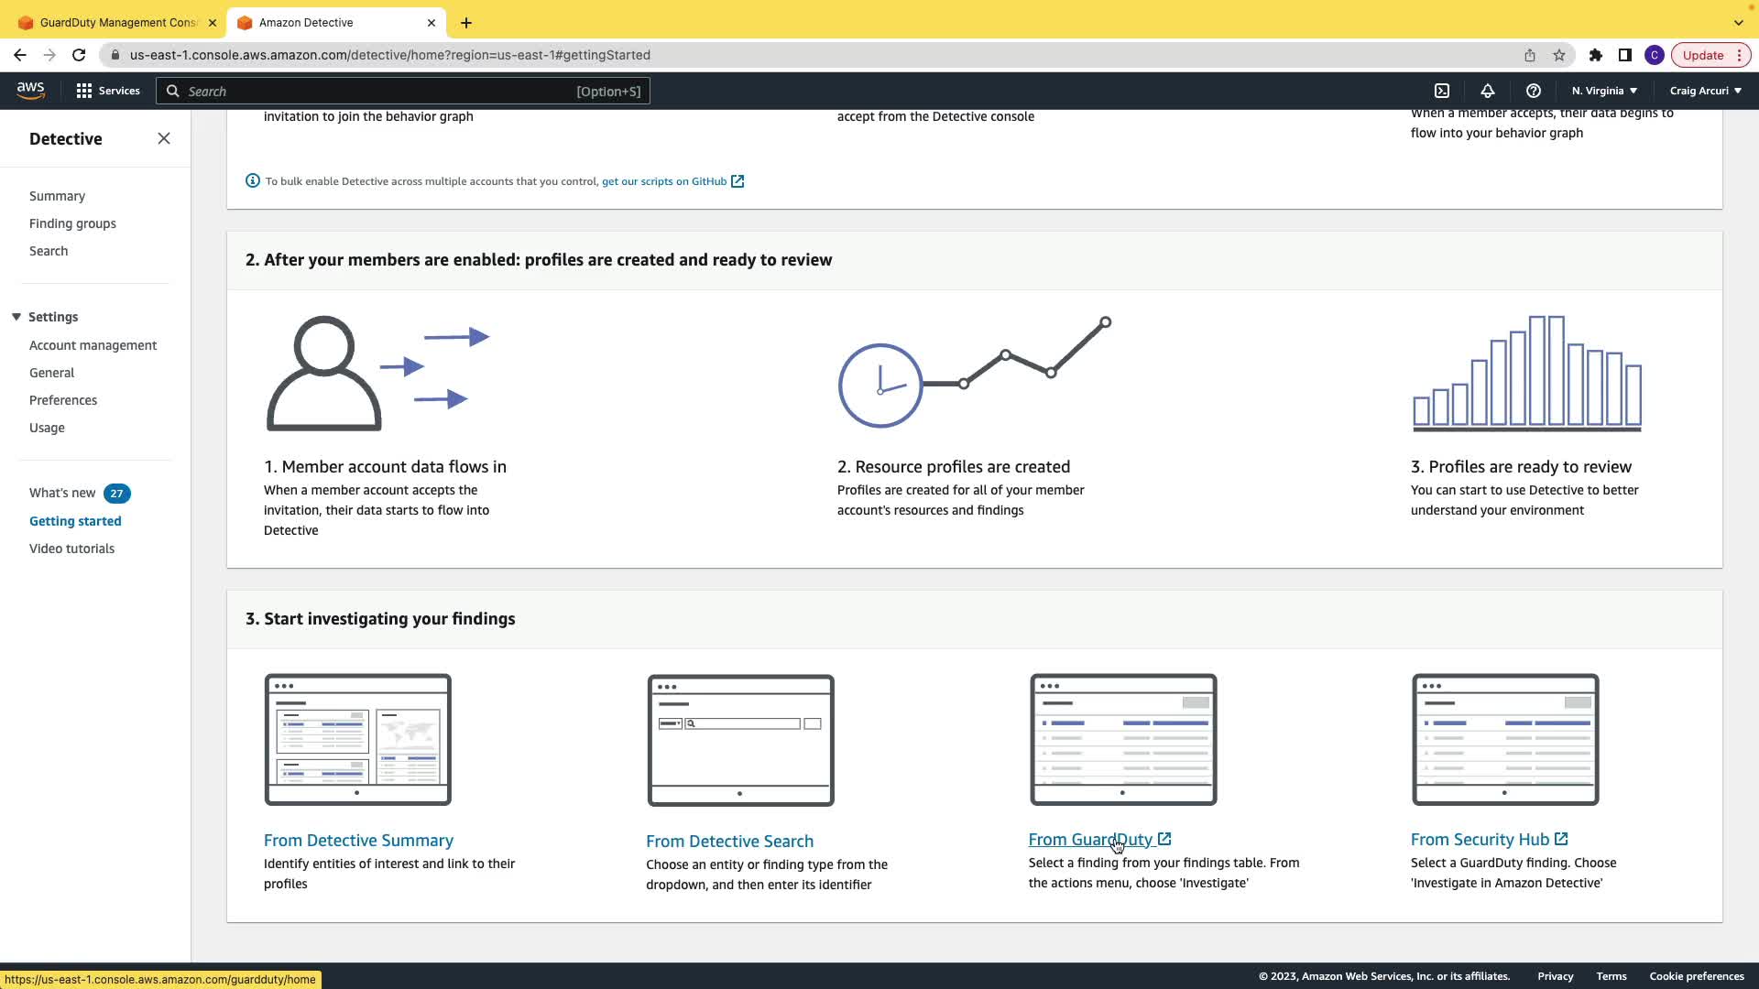Close the Detective sidebar panel
1759x989 pixels.
164,138
